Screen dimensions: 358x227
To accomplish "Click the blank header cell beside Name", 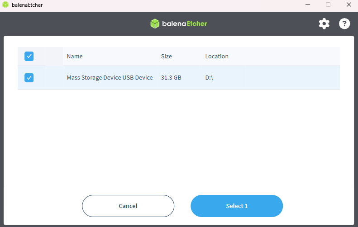I will pos(54,57).
